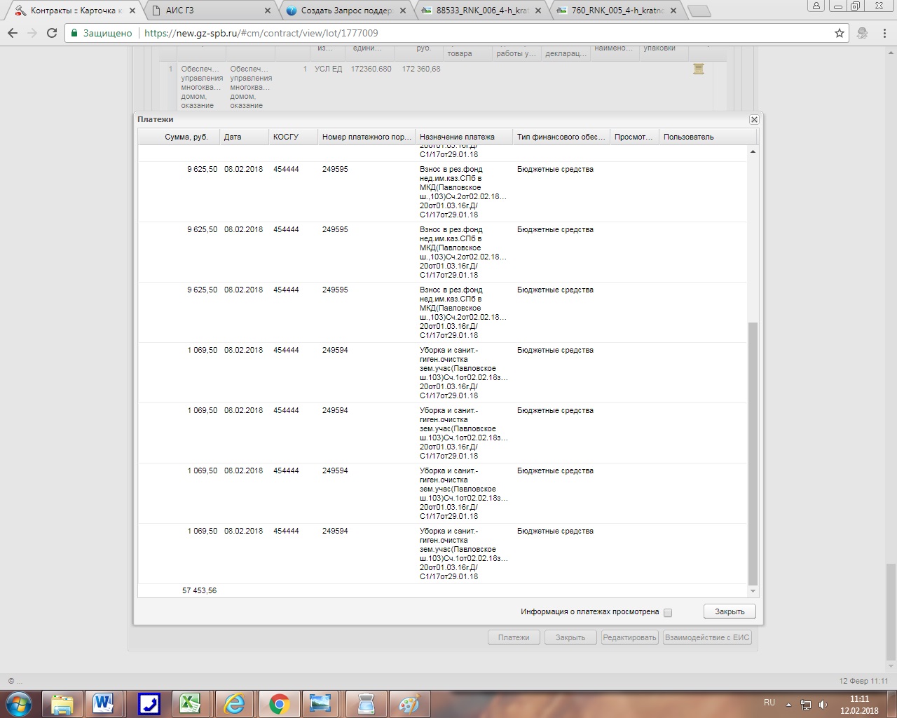
Task: Click the RU language indicator
Action: coord(769,703)
